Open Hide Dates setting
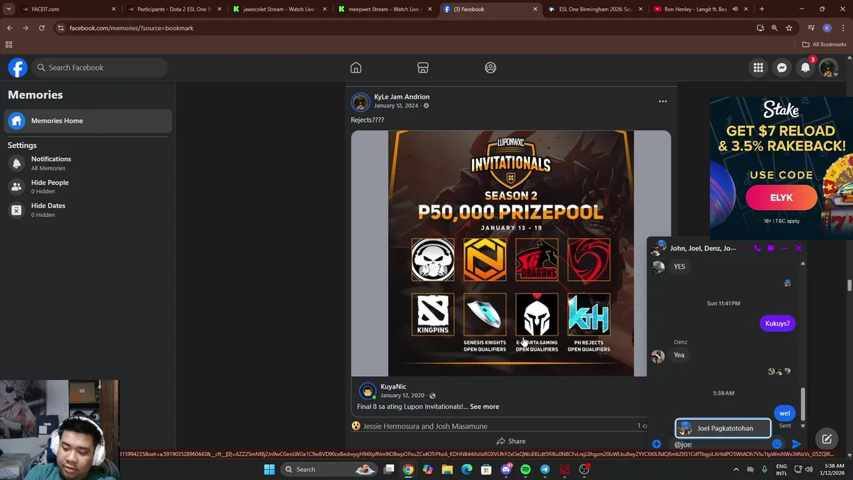Viewport: 853px width, 480px height. [88, 210]
